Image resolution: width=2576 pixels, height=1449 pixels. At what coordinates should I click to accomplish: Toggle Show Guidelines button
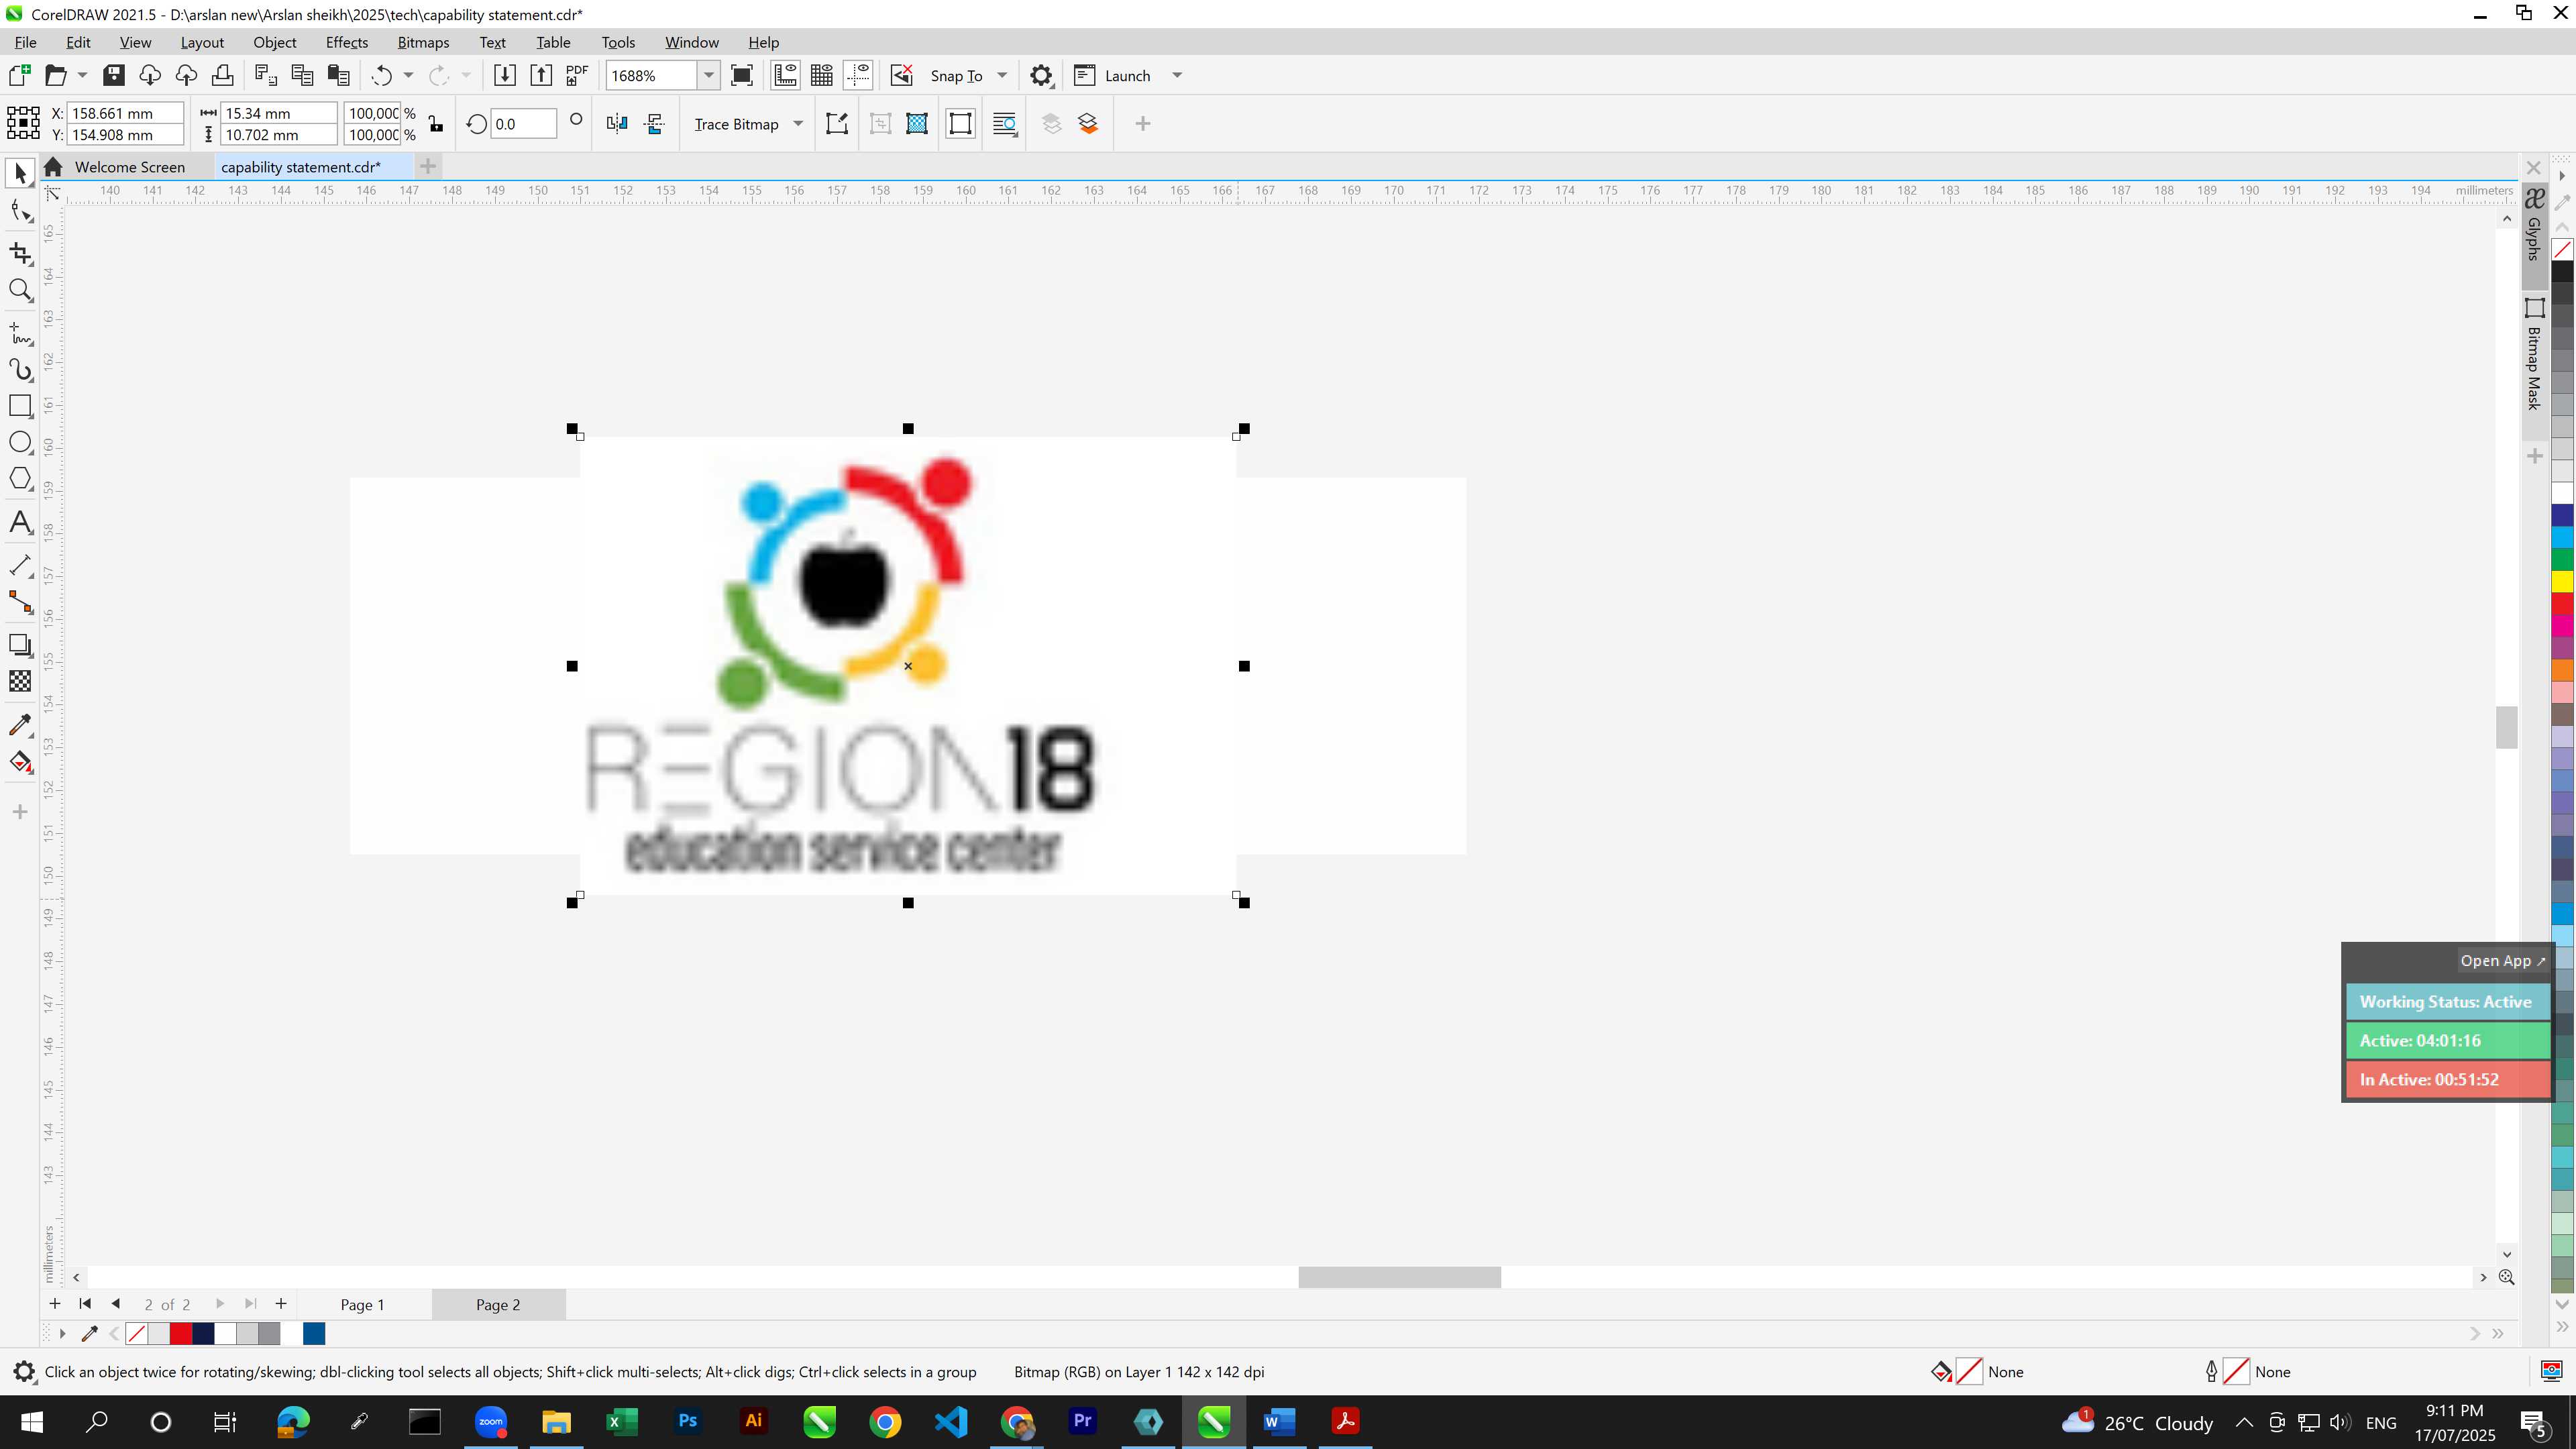click(858, 76)
